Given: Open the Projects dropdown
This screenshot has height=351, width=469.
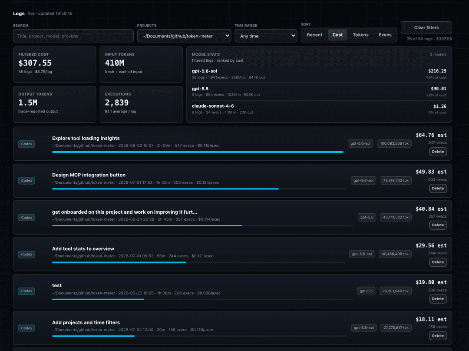Looking at the screenshot, I should [184, 36].
